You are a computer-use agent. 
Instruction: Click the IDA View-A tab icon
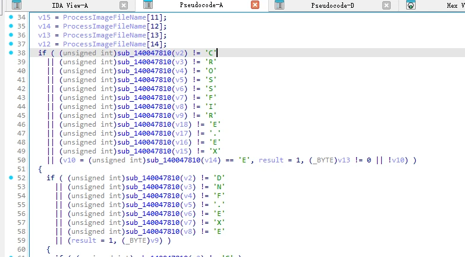tap(17, 5)
